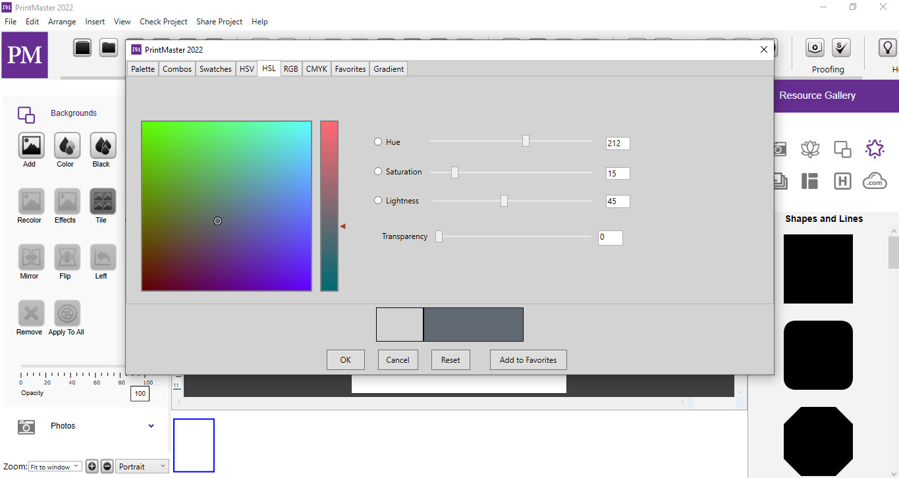
Task: Open the Check Project menu
Action: (x=163, y=22)
